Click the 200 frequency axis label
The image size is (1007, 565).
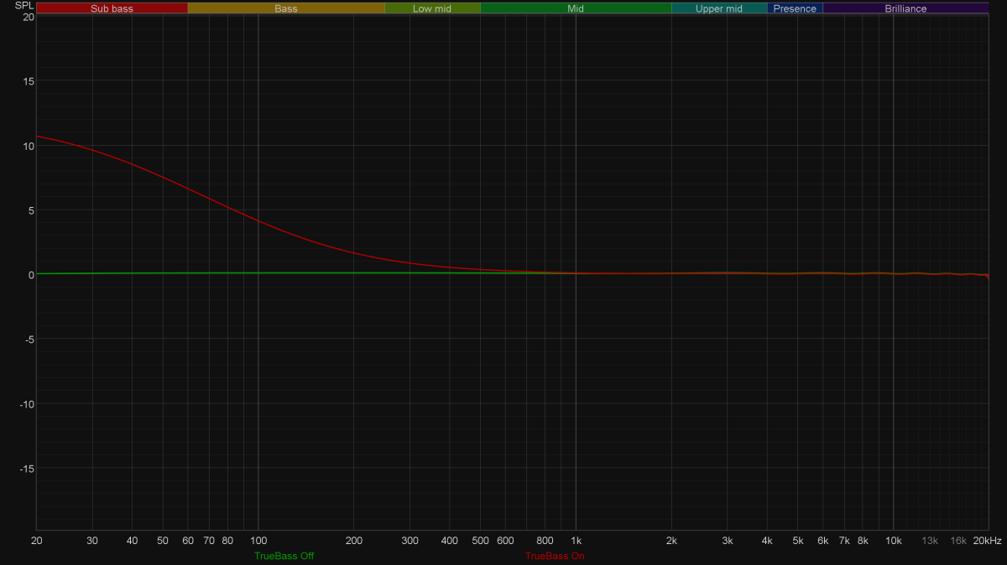pos(353,541)
